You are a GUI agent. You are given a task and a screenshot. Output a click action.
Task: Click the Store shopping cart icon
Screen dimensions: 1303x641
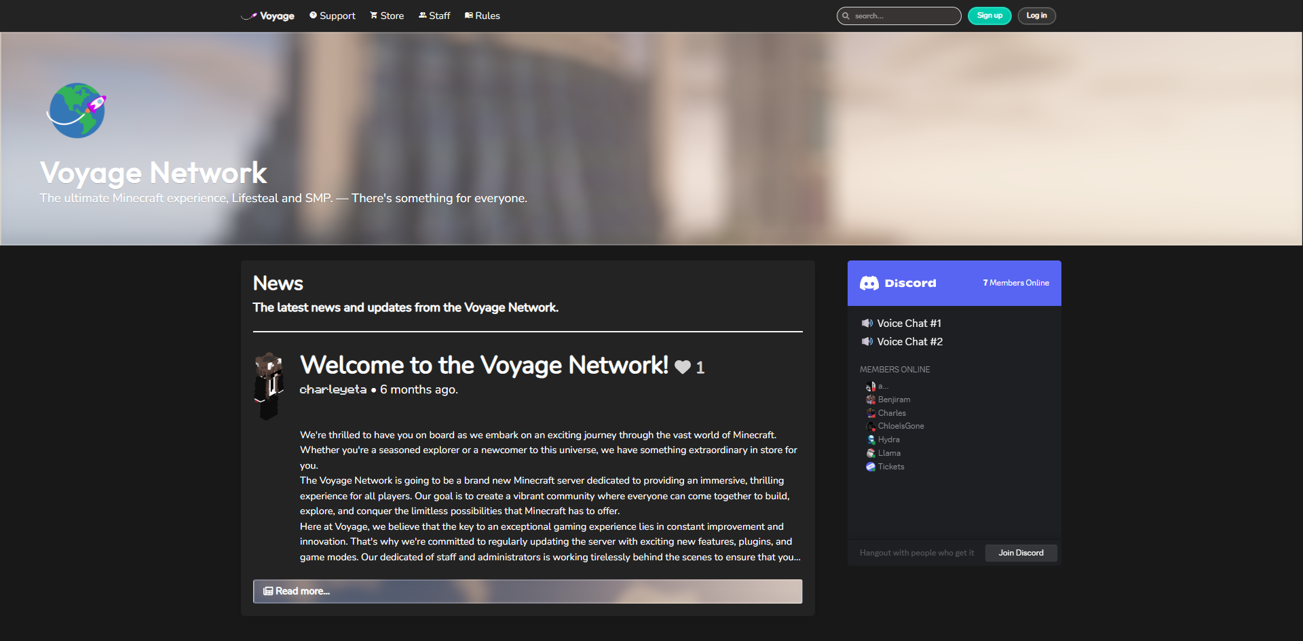click(373, 15)
